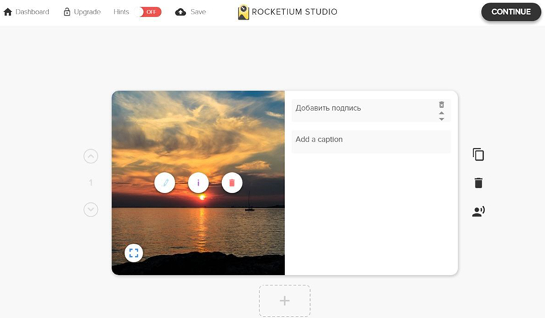Screen dimensions: 545x318
Task: Click the 'Add a caption' field
Action: pos(371,140)
